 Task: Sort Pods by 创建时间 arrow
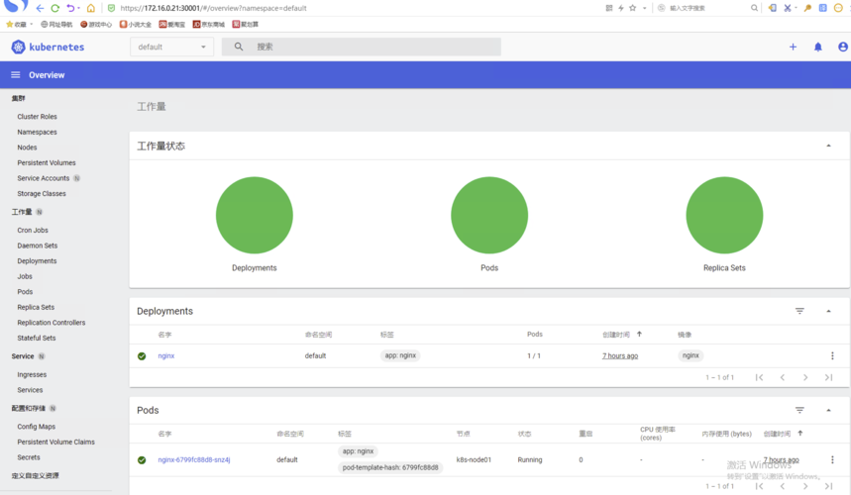(800, 434)
